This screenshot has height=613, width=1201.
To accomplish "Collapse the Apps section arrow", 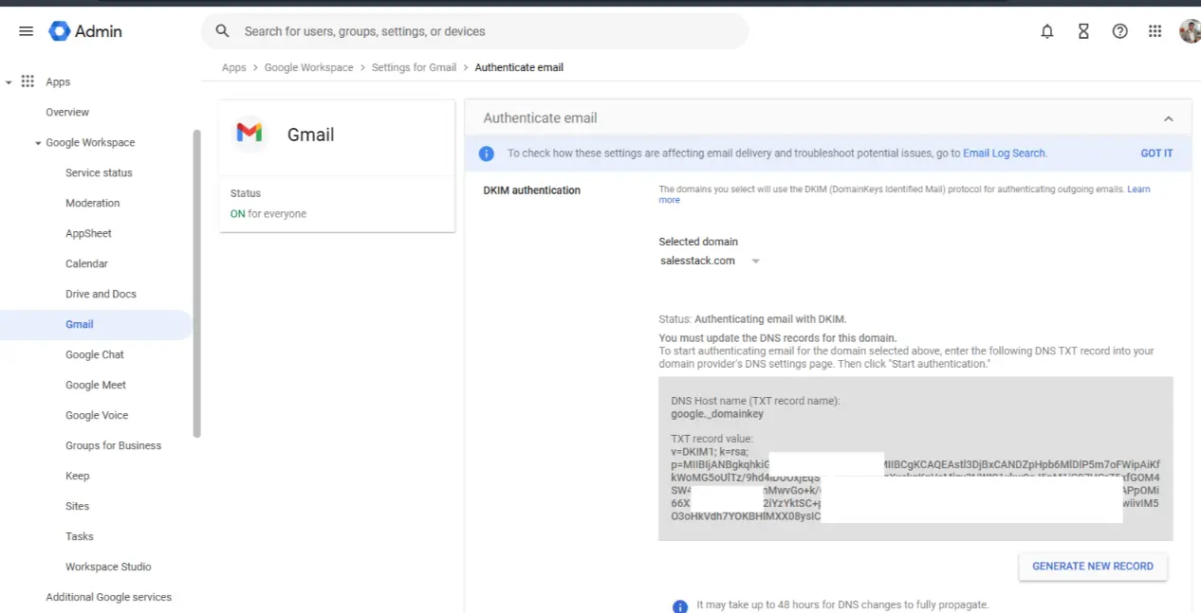I will (x=9, y=82).
